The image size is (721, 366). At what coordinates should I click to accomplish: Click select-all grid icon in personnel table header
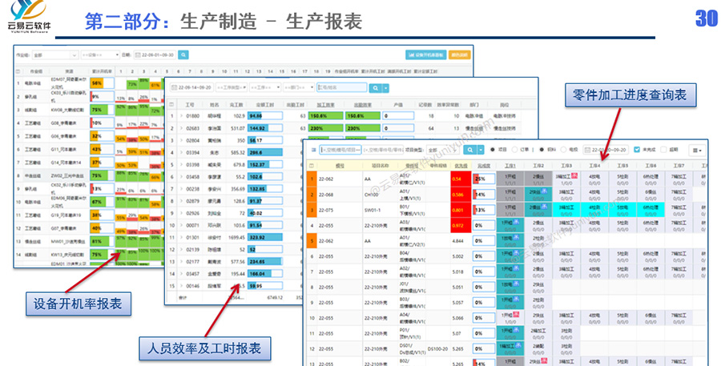171,104
